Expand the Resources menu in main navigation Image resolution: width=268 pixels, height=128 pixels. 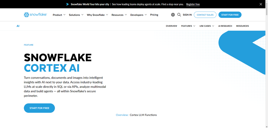click(x=119, y=15)
